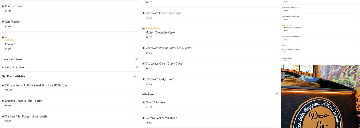The image size is (360, 128).
Task: Open the Ferrero Rocher Milkshake item
Action: (161, 118)
